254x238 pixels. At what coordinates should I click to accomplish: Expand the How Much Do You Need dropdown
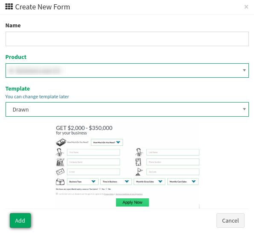[x=107, y=142]
